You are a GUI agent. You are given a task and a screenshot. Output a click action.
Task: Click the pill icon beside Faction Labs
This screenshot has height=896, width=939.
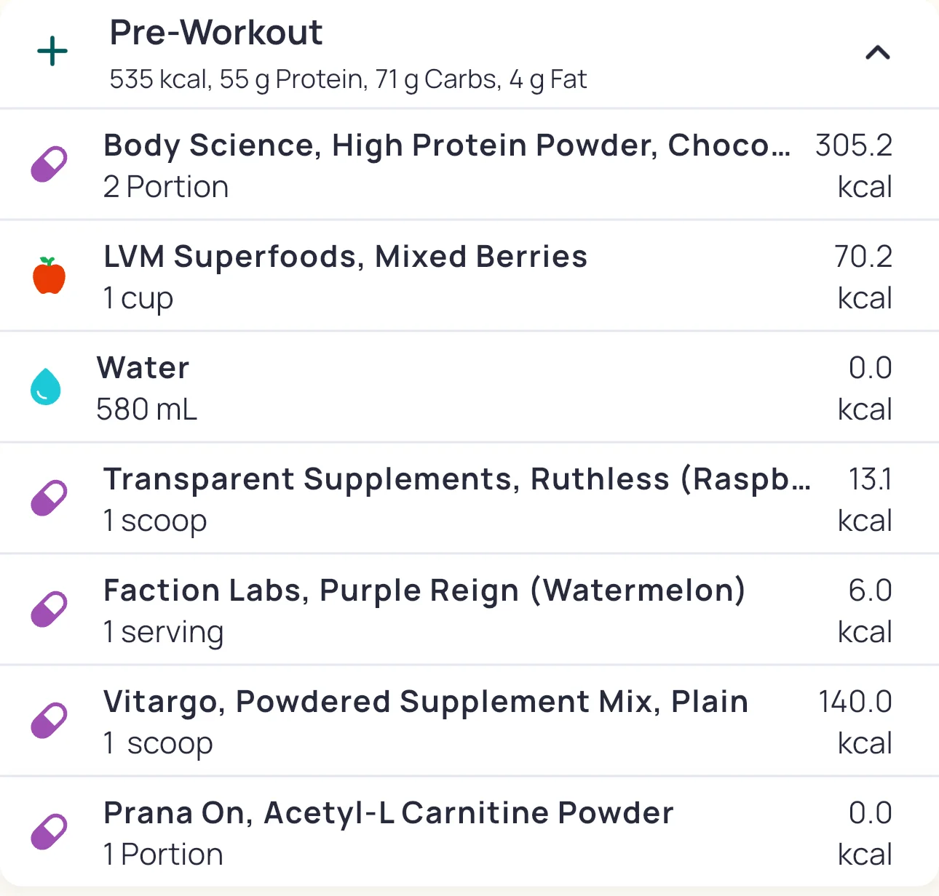[x=49, y=609]
